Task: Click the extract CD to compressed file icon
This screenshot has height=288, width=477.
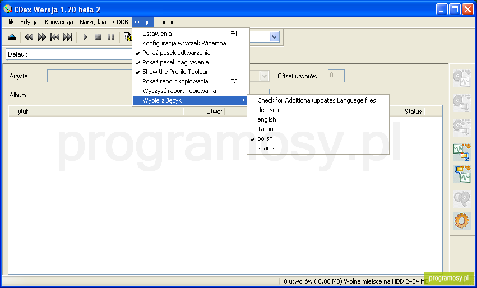Action: coord(461,103)
